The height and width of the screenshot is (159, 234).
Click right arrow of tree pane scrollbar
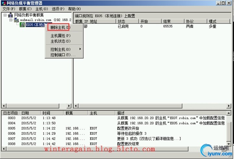click(x=69, y=106)
